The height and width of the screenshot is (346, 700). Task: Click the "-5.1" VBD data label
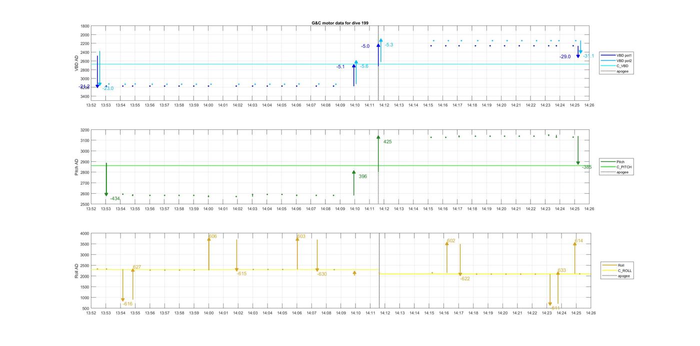340,66
